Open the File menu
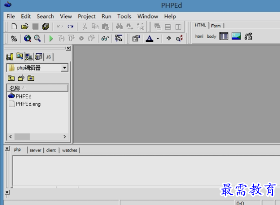The image size is (280, 205). pos(11,16)
